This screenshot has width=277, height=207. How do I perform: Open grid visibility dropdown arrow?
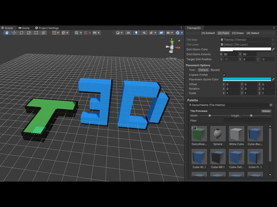[81, 33]
